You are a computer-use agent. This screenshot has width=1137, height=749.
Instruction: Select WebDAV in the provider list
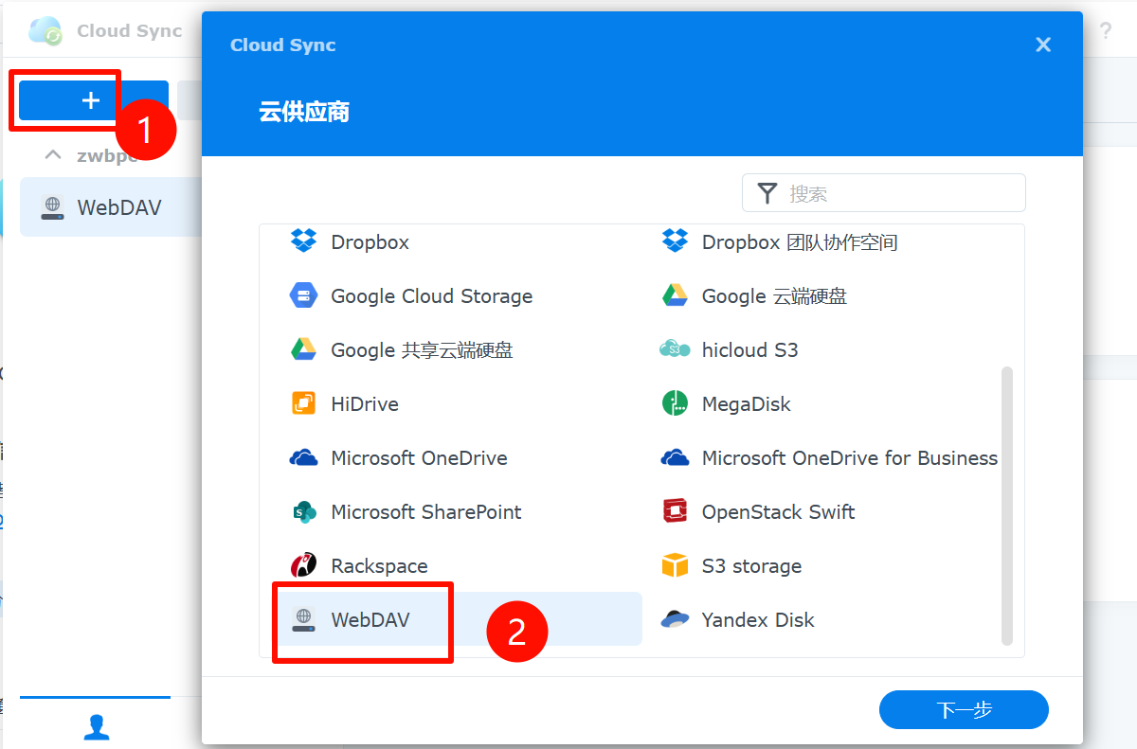[370, 620]
